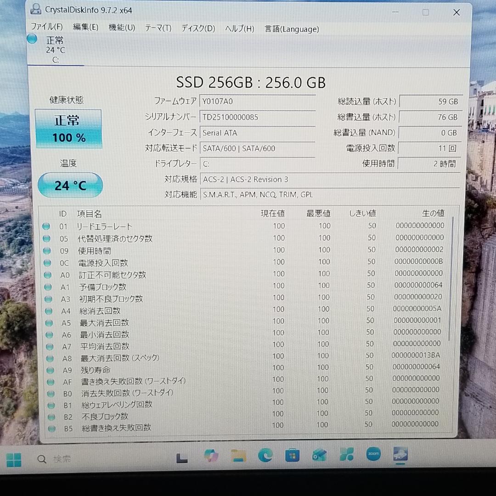Click the 正常 100 % health status button
Screen dimensions: 496x496
[x=68, y=129]
